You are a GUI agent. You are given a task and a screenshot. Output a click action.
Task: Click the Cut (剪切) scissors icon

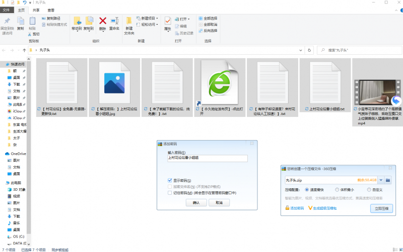coord(29,34)
